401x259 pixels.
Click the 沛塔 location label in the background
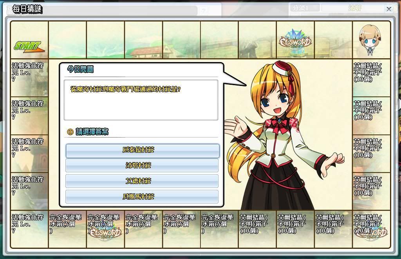355,8
